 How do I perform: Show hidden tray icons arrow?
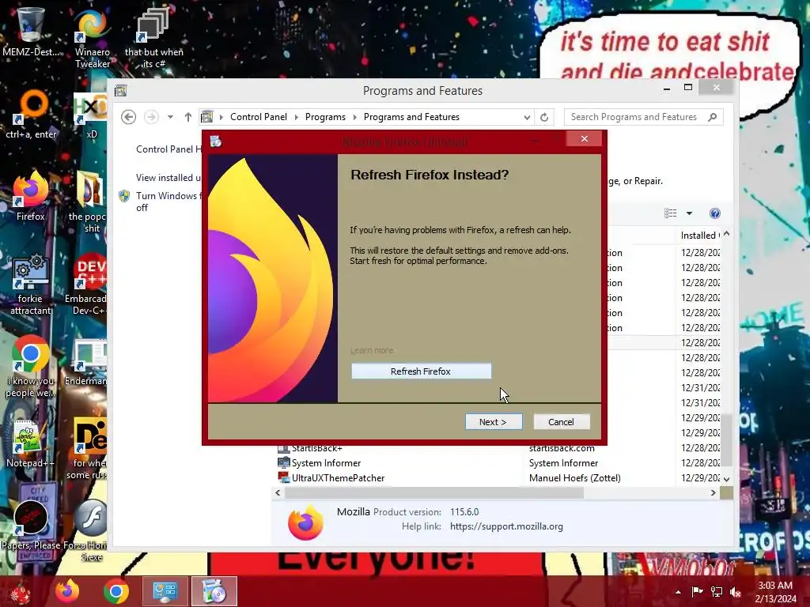pos(678,592)
